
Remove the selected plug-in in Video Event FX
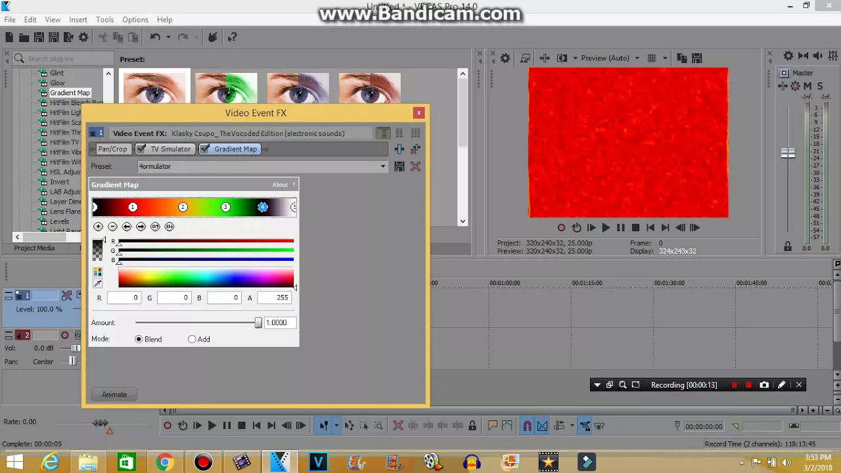tap(415, 149)
